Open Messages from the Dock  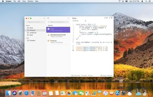75,93
